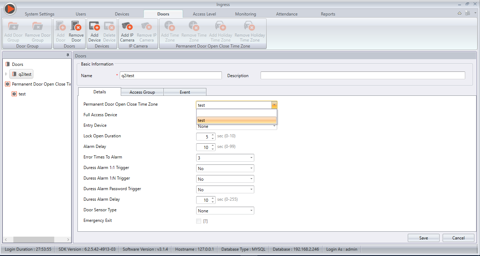Tick the Emergency Exit checkbox

(x=199, y=221)
